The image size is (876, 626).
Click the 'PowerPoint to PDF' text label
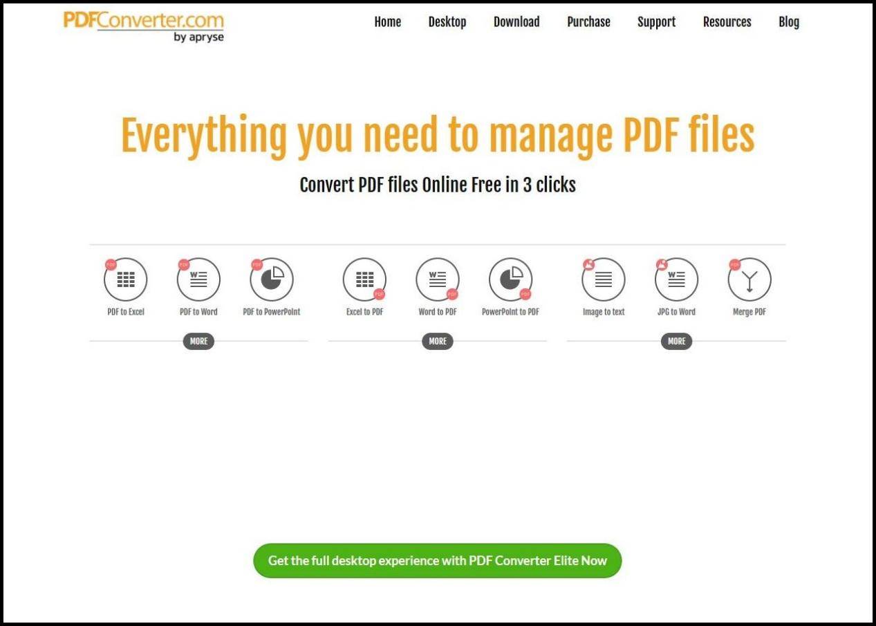pyautogui.click(x=511, y=312)
